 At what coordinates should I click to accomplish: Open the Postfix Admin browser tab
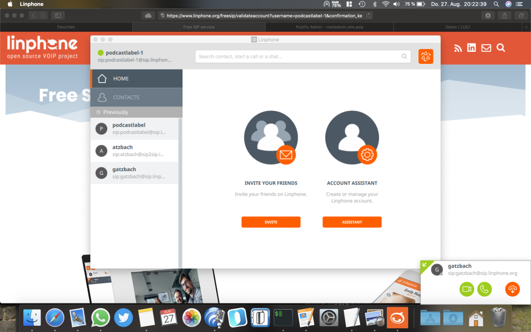[x=331, y=26]
